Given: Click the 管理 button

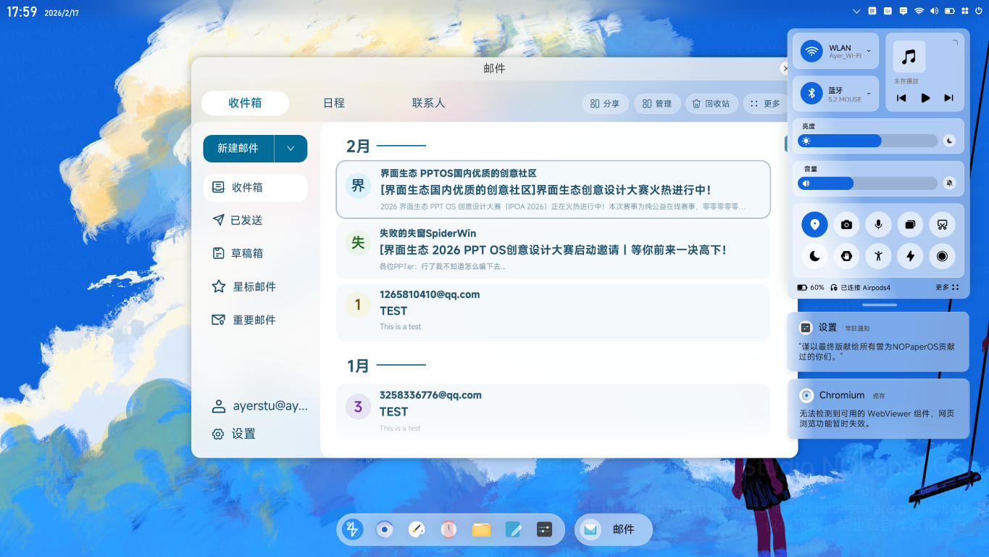Looking at the screenshot, I should 657,104.
